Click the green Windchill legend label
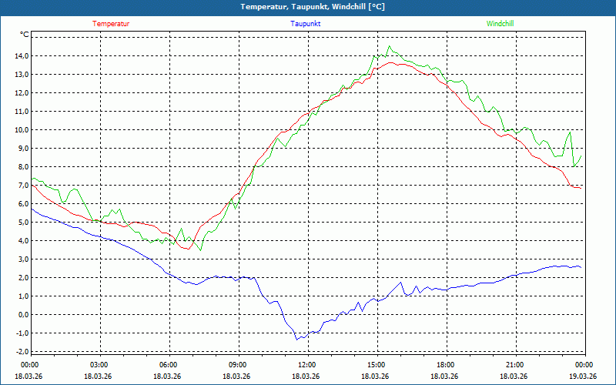Screen dimensions: 616x385 click(500, 24)
